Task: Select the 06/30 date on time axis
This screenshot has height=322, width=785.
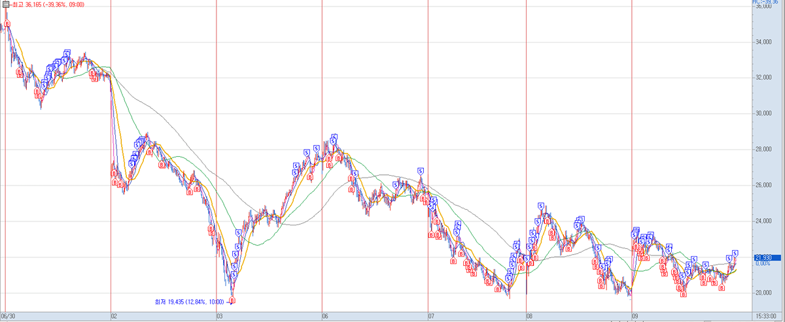Action: (x=9, y=315)
